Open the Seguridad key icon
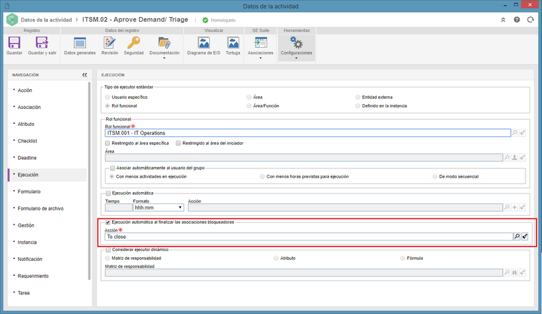Screen dimensions: 542x314 pos(134,43)
